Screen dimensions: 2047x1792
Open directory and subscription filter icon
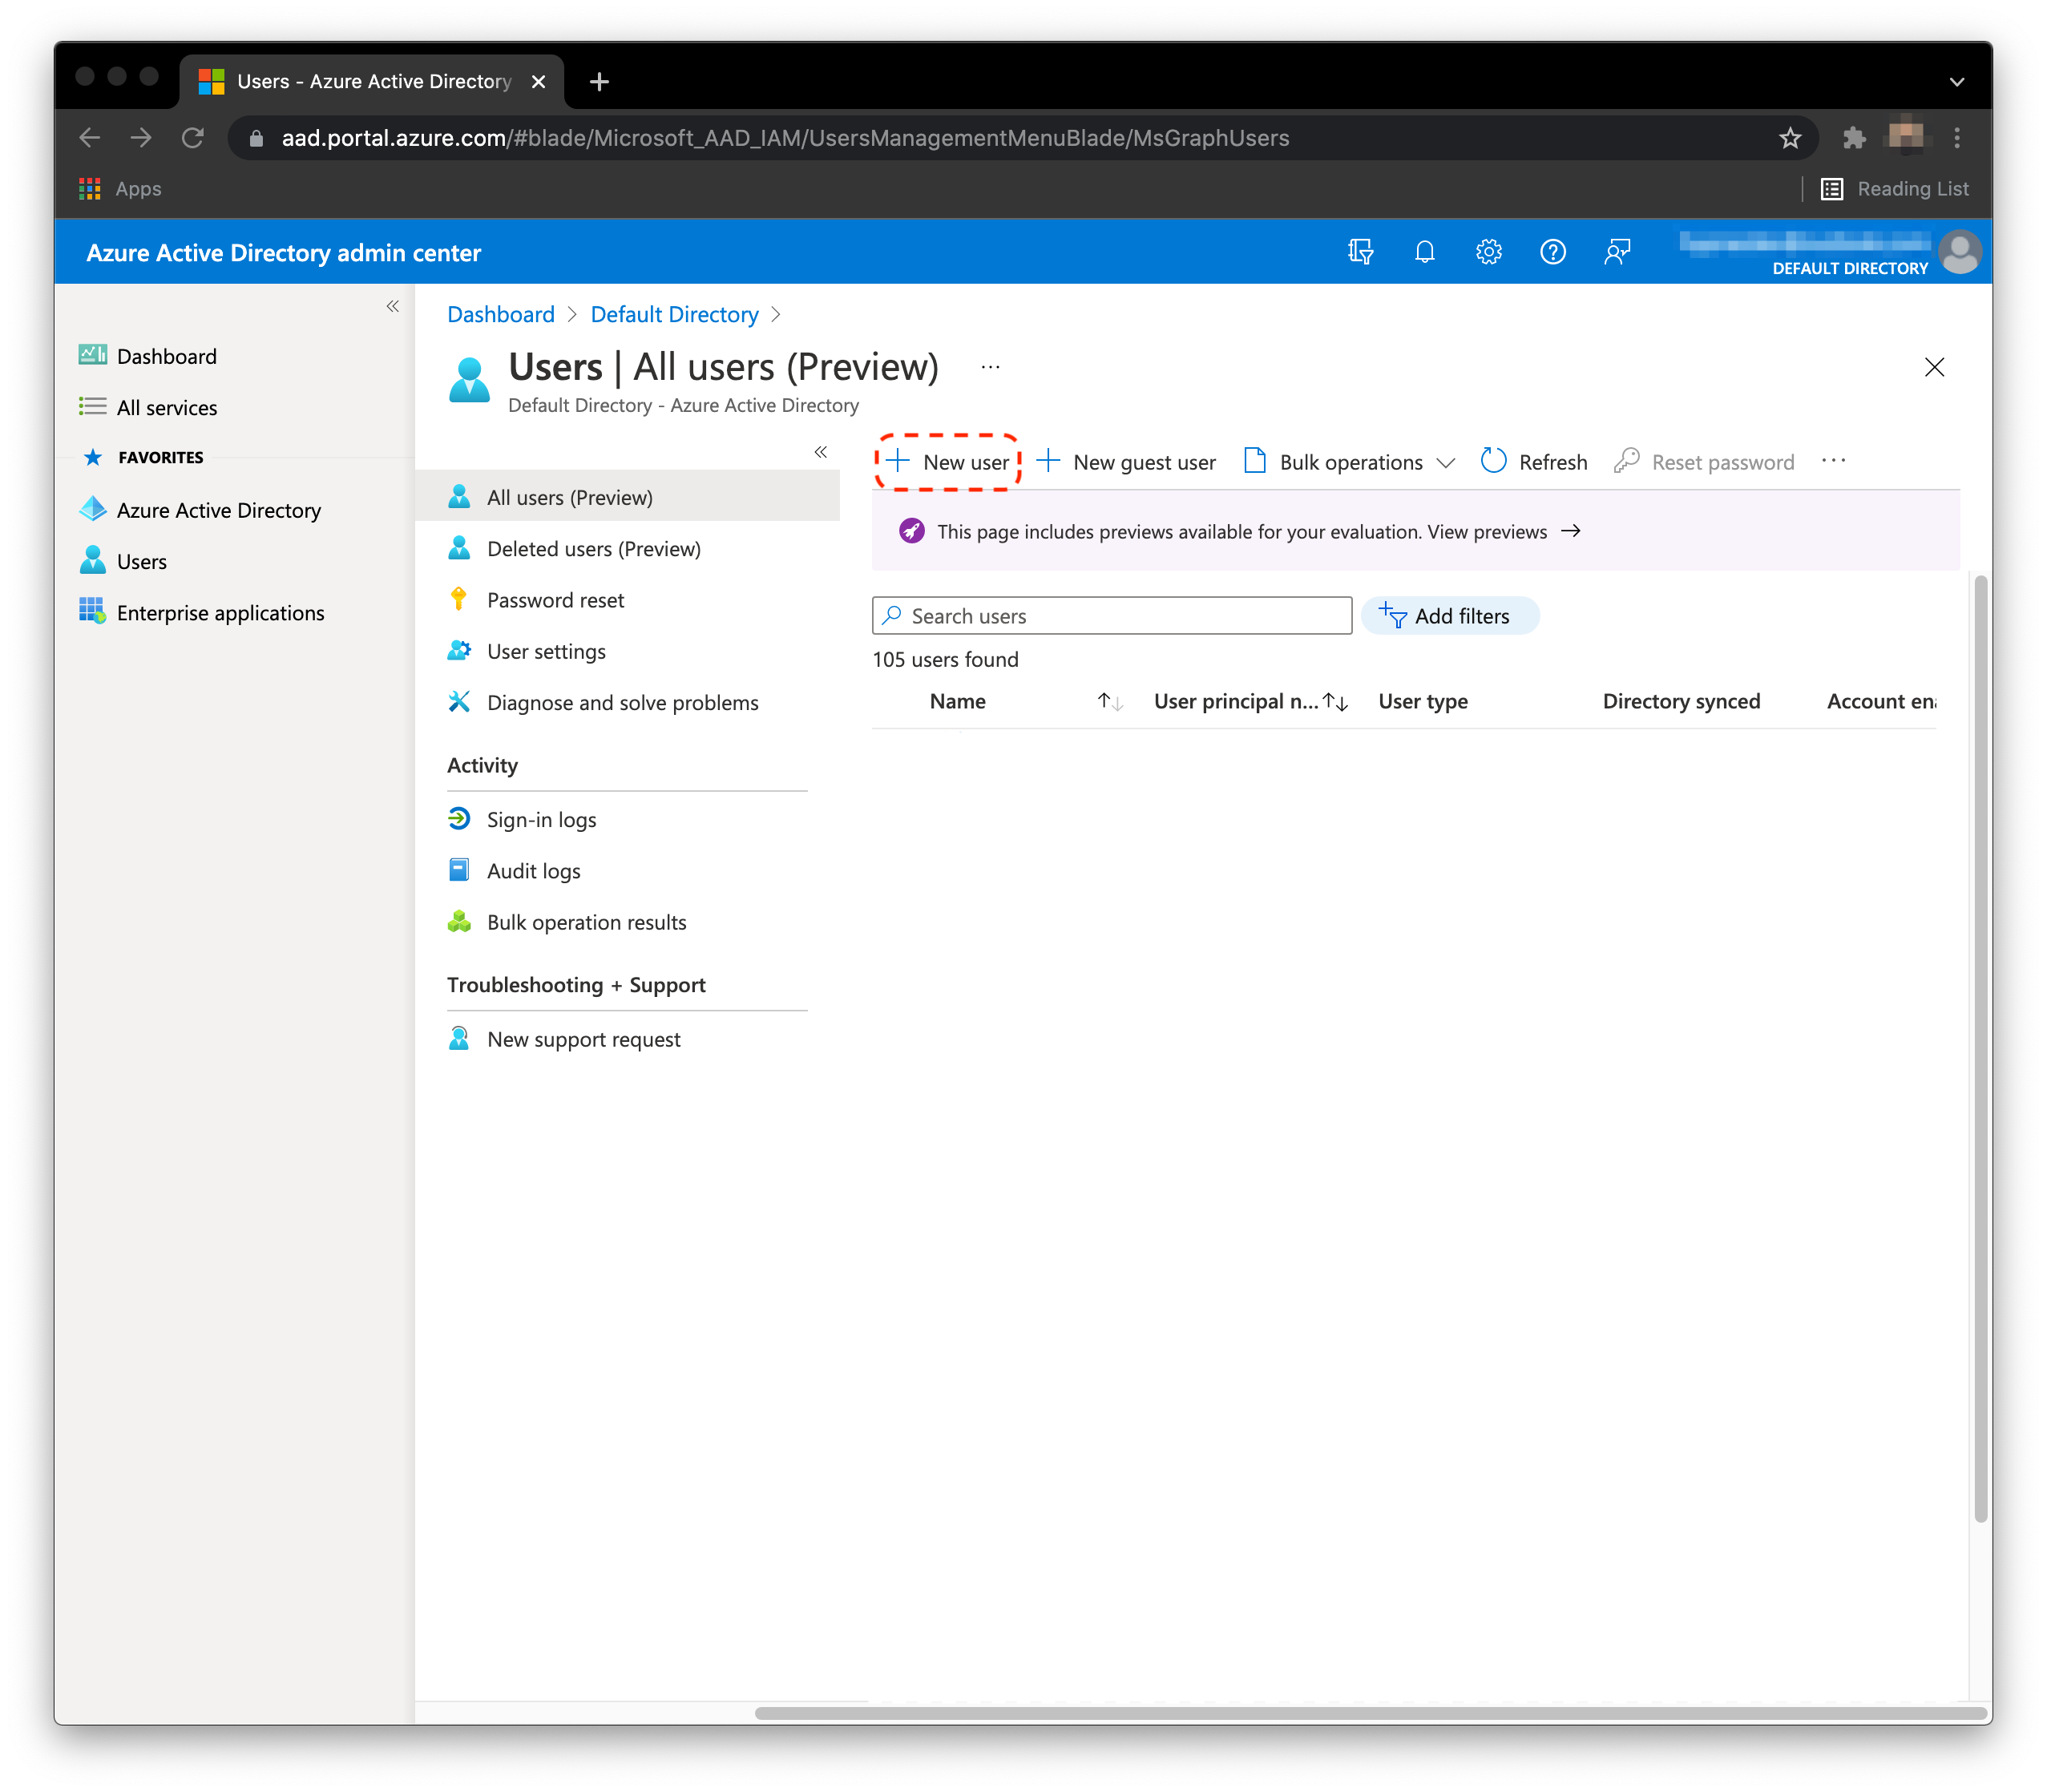pyautogui.click(x=1360, y=252)
